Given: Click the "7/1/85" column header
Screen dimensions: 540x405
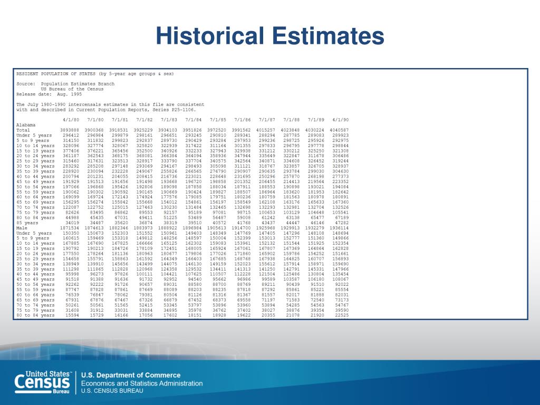Looking at the screenshot, I should point(218,120).
